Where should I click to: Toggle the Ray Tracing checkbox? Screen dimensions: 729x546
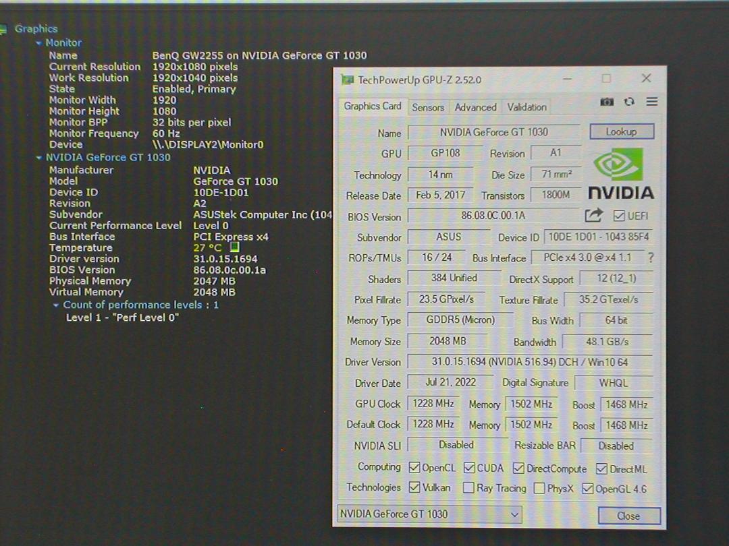point(468,487)
